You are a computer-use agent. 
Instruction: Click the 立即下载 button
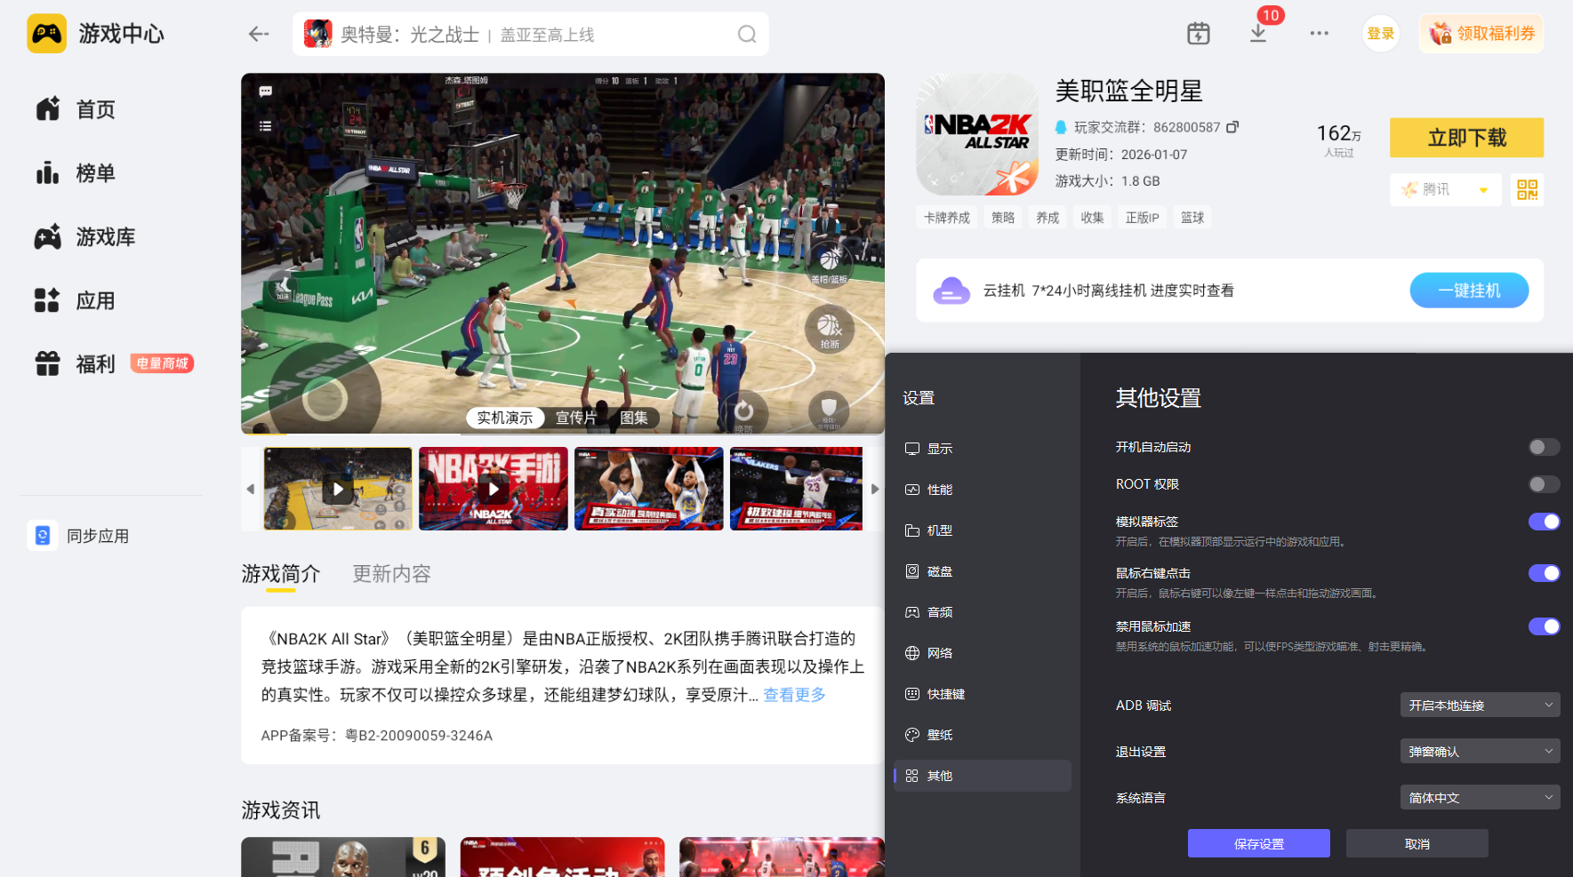[1466, 138]
